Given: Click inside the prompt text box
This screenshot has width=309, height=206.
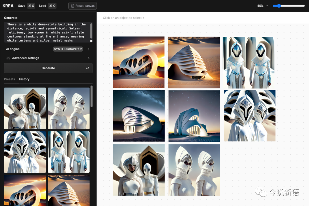Looking at the screenshot, I should click(x=47, y=32).
